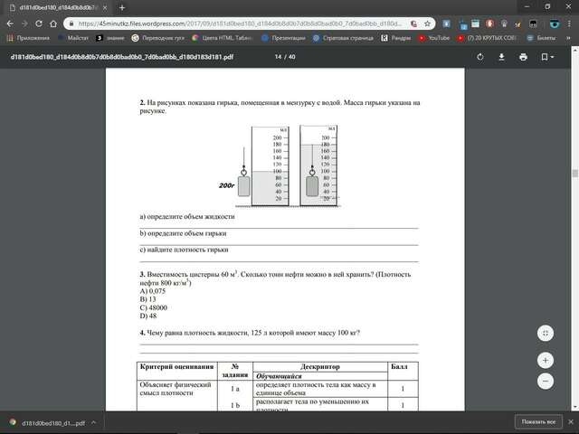
Task: Open the Презентации bookmark
Action: (x=283, y=38)
